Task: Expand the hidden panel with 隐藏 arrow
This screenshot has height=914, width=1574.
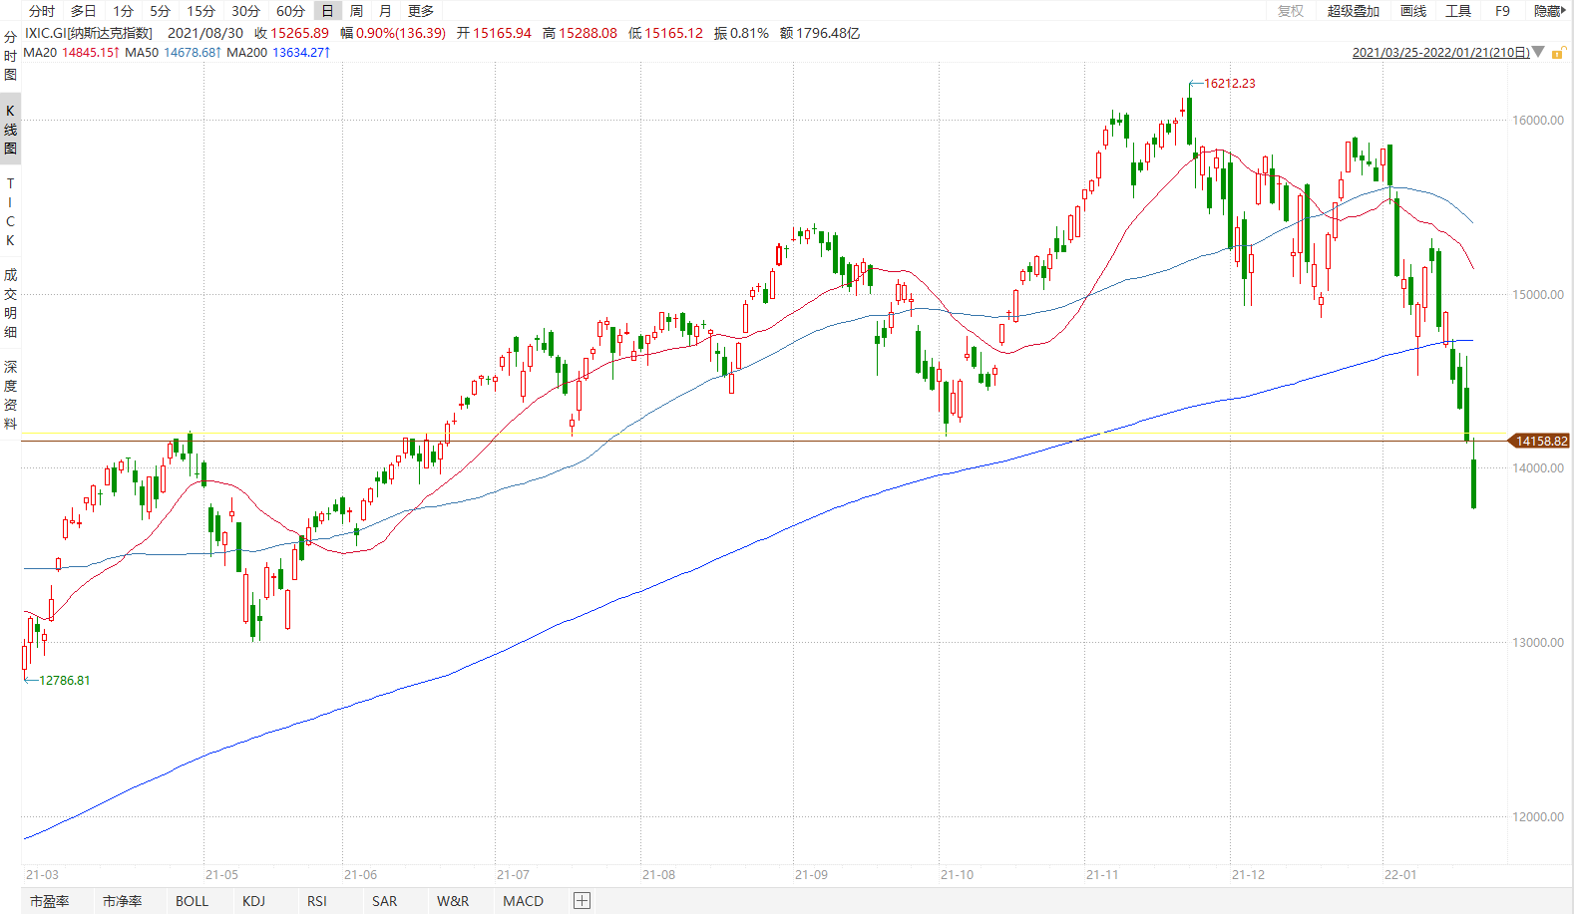Action: click(1550, 11)
